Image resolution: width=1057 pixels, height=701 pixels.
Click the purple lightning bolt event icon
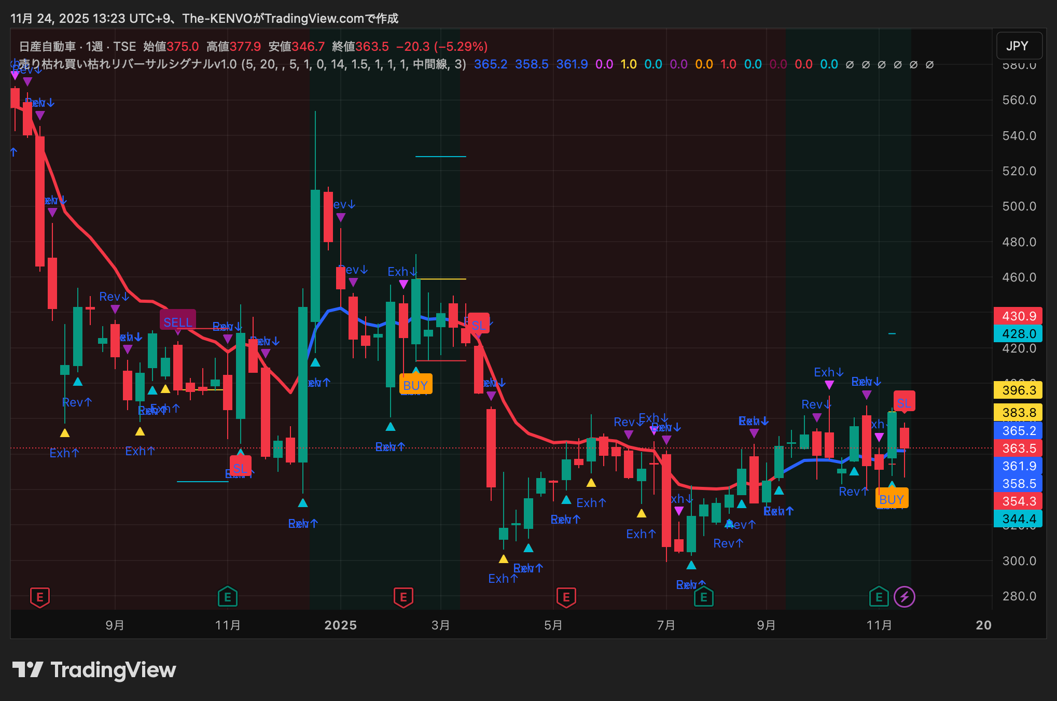(905, 597)
